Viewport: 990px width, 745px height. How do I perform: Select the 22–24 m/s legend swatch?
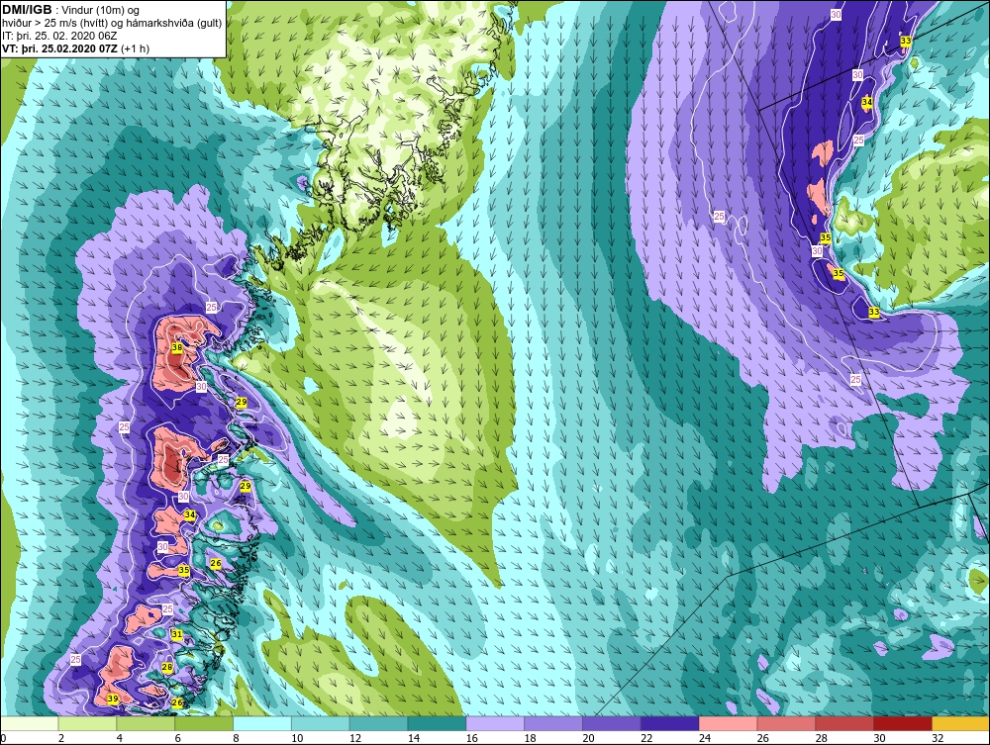670,723
